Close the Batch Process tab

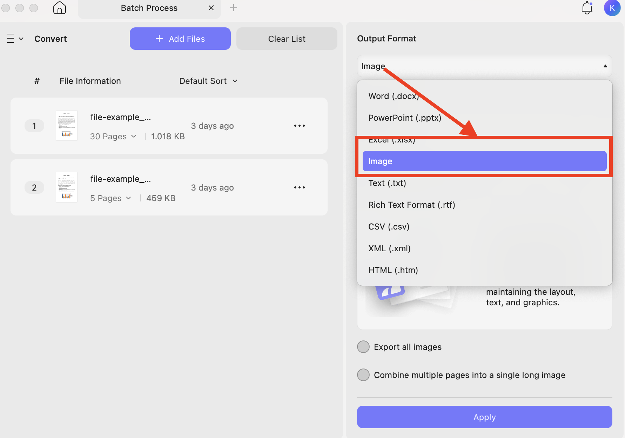211,7
